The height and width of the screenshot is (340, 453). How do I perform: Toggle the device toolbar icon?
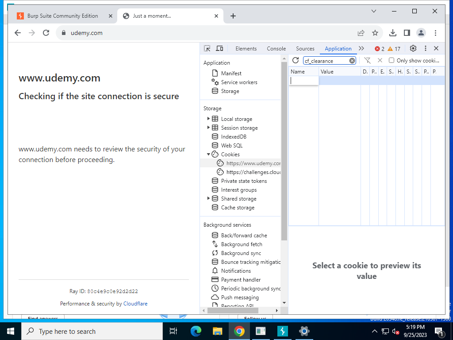[x=219, y=49]
